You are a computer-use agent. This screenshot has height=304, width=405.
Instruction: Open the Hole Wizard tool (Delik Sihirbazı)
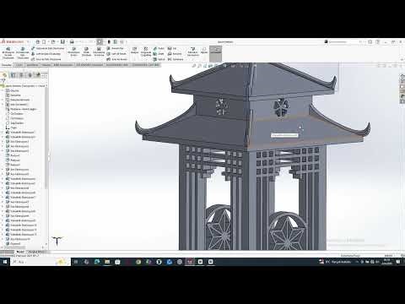[86, 52]
